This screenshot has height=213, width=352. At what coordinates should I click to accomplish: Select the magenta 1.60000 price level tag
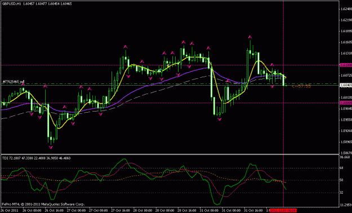345,103
